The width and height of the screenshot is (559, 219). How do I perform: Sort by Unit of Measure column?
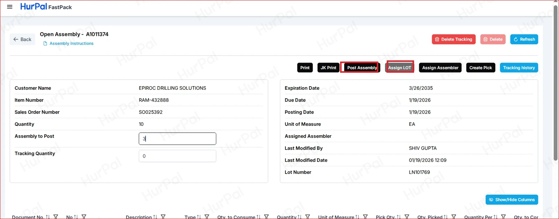[357, 217]
